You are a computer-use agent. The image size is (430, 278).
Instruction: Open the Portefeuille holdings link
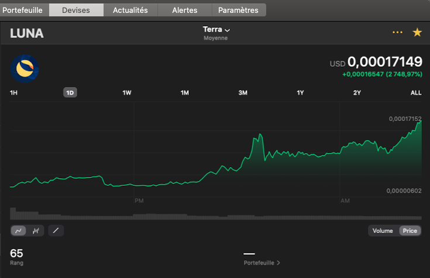(x=262, y=263)
